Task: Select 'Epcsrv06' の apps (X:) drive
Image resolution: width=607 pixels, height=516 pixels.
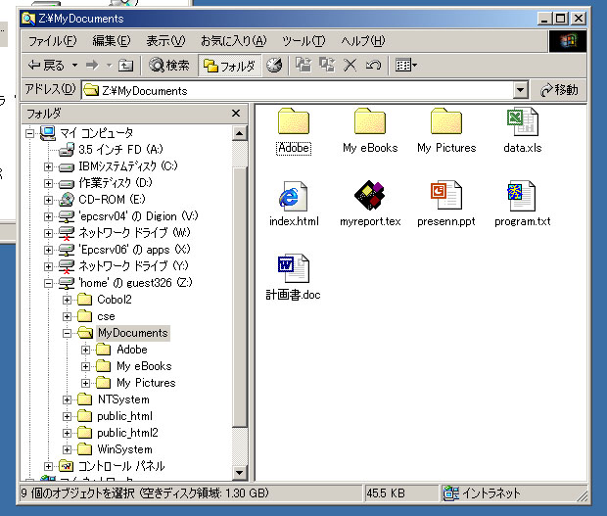Action: (x=134, y=250)
